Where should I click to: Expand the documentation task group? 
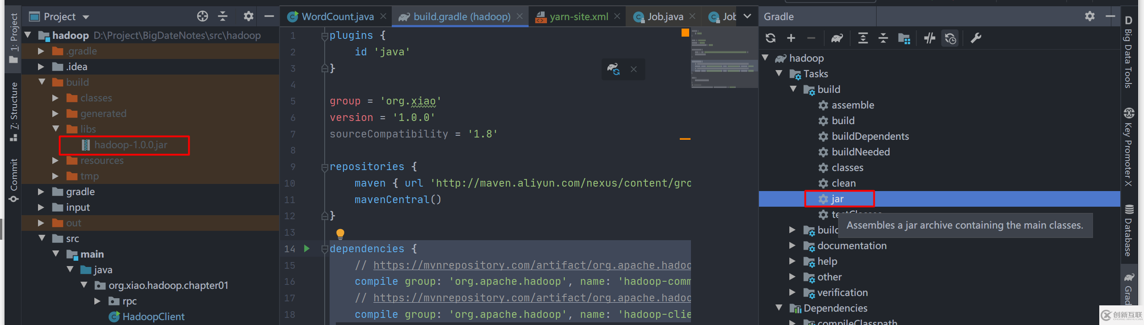pyautogui.click(x=792, y=246)
